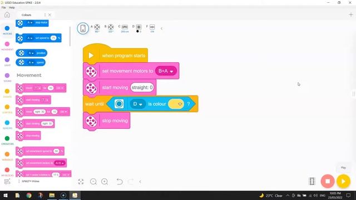Select the Variables block category
This screenshot has height=200, width=356.
click(7, 156)
